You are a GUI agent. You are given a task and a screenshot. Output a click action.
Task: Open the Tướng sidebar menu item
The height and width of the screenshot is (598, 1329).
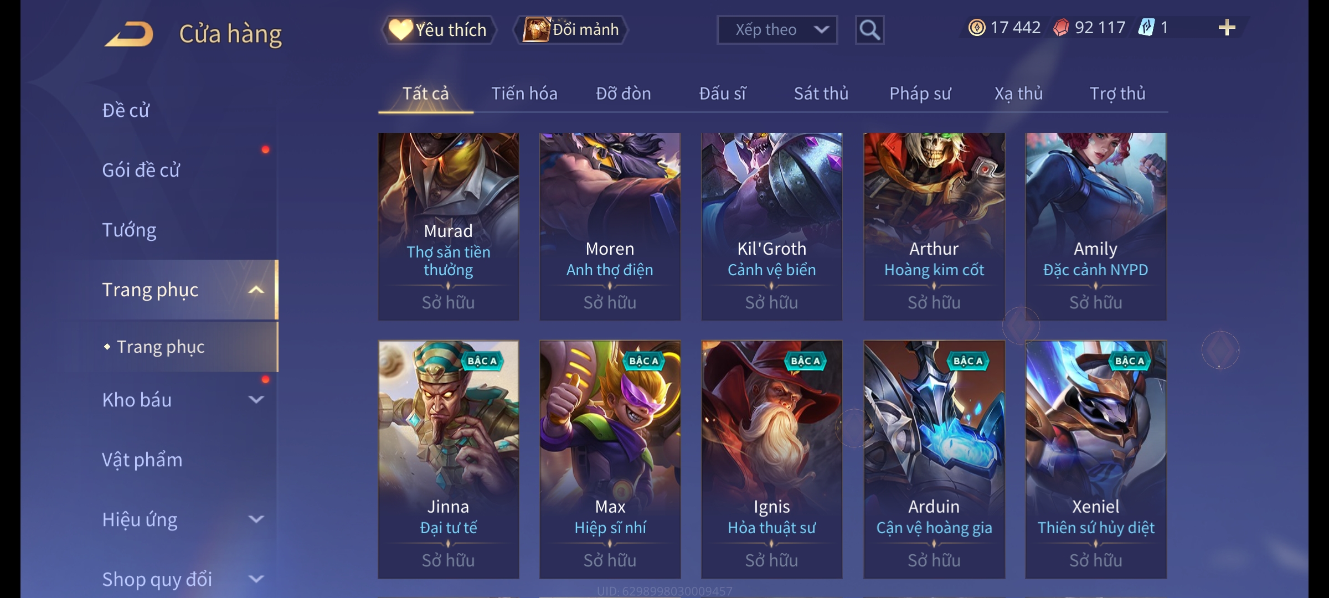coord(130,230)
